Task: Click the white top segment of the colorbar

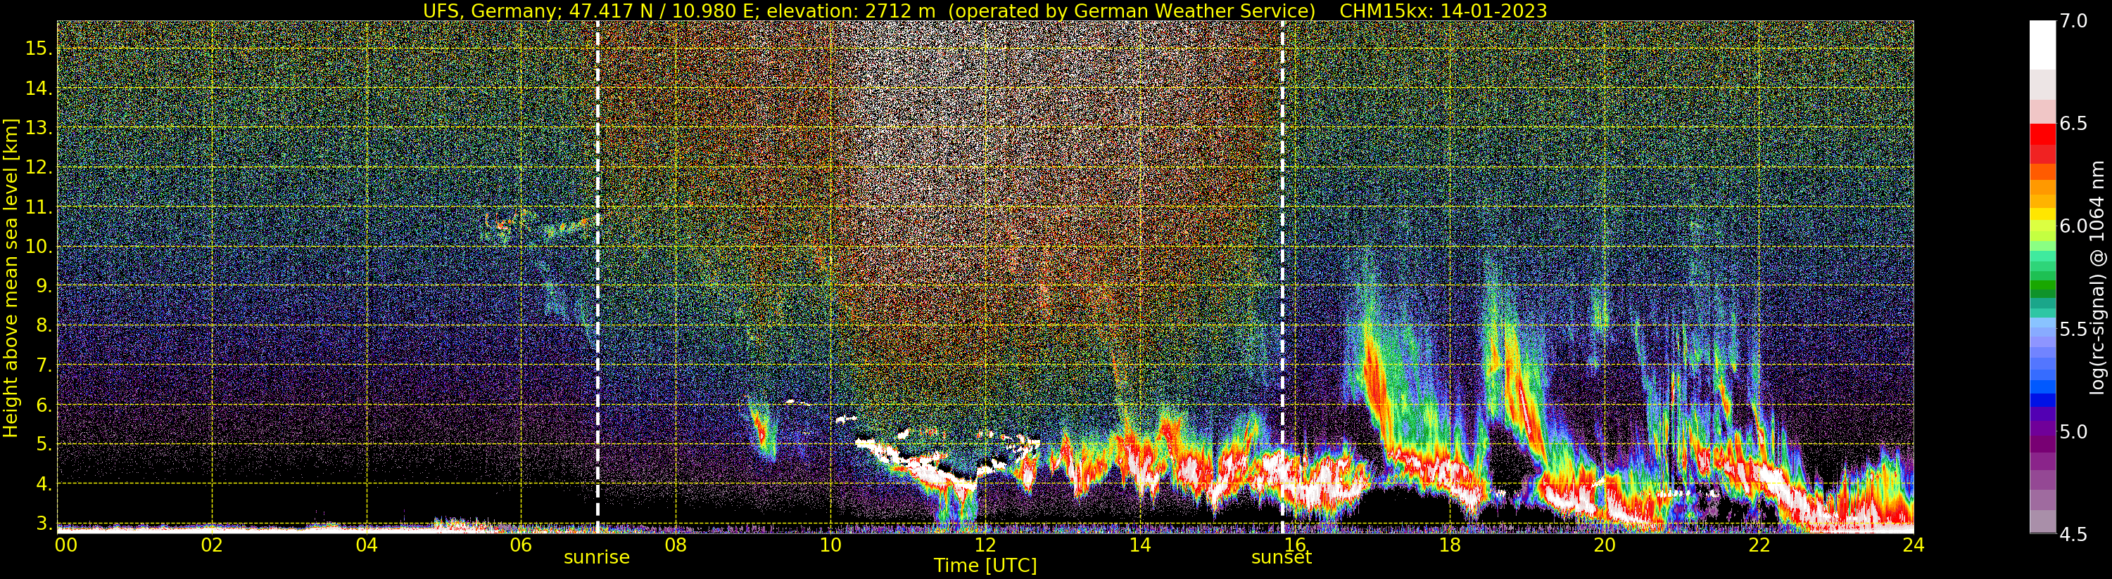Action: (x=2042, y=45)
